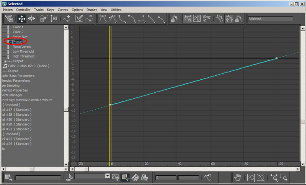Select the Slide Keys tool

32,19
